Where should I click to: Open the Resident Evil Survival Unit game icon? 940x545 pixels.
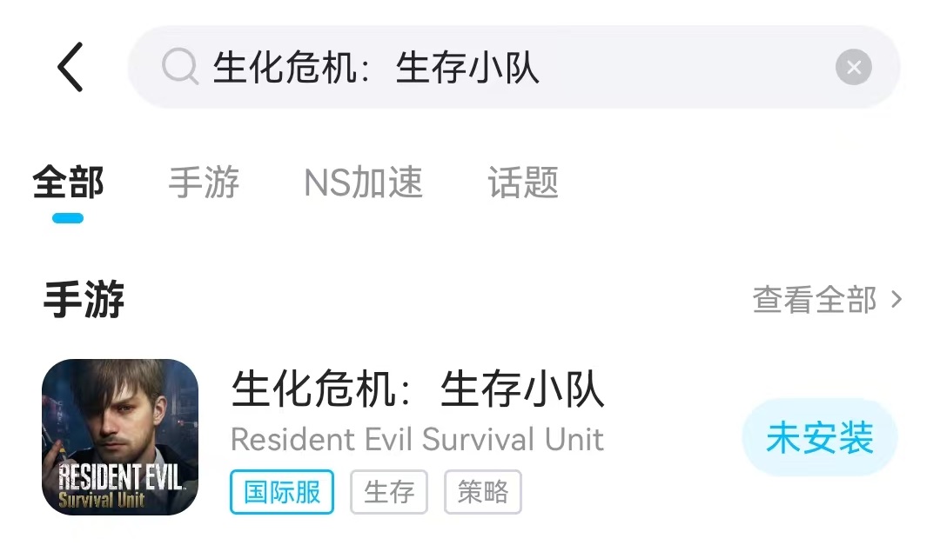120,437
